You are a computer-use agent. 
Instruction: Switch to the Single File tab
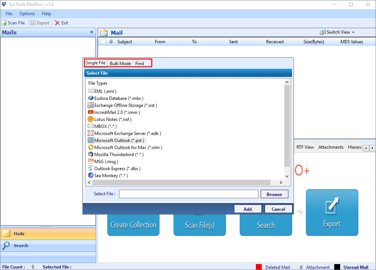(96, 63)
